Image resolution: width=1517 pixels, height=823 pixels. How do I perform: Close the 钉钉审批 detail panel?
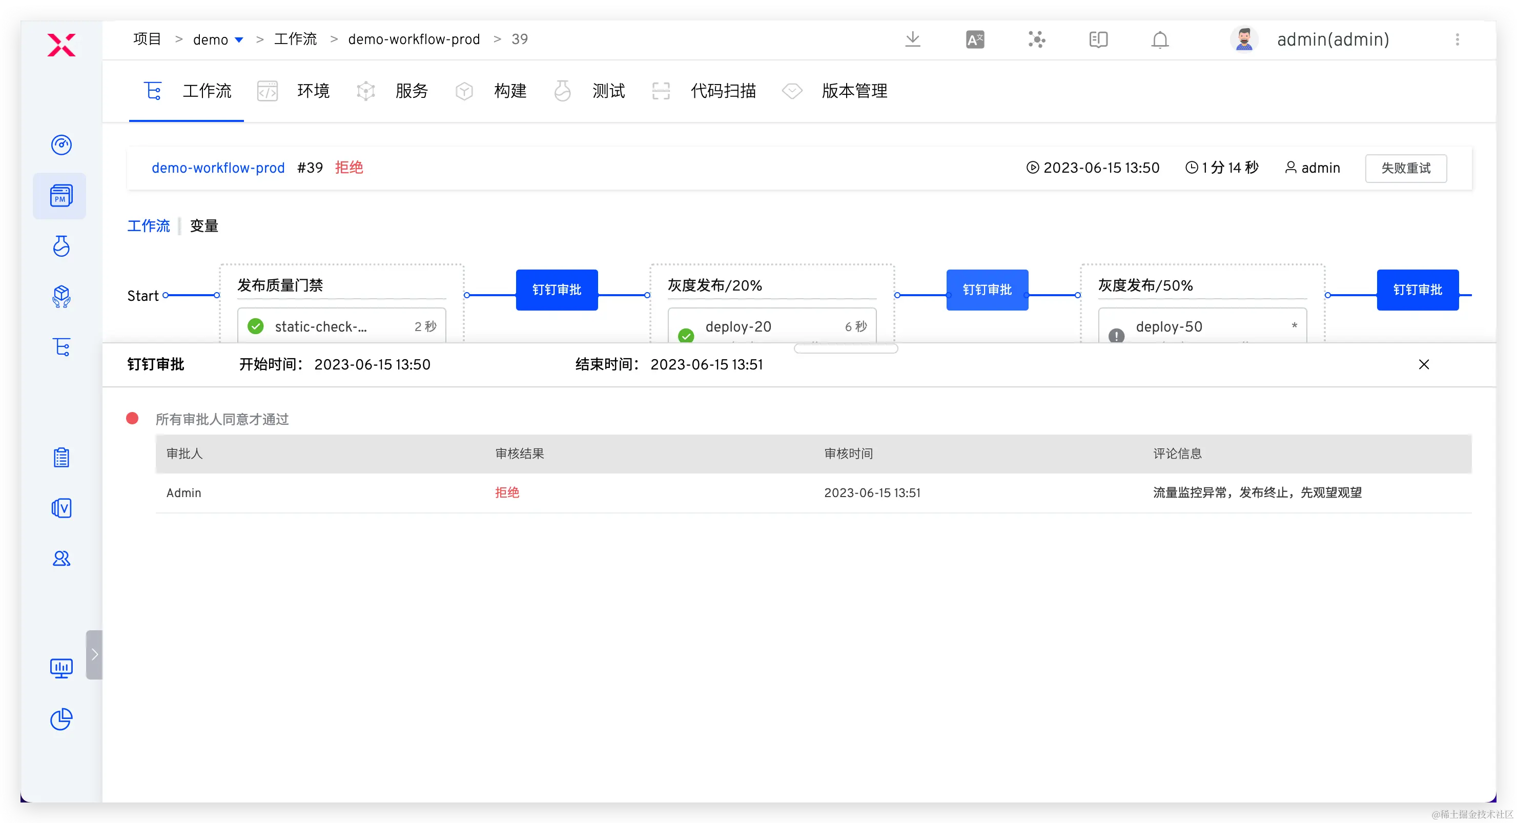point(1423,364)
